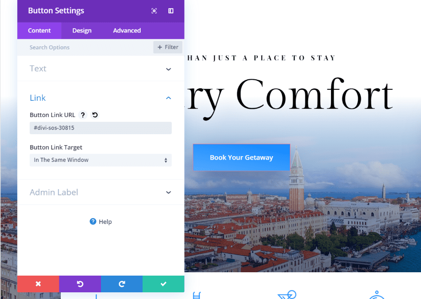The width and height of the screenshot is (421, 299).
Task: Discard changes with the red X button
Action: [x=38, y=284]
